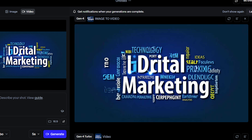Open the three-dots menu next to Untitled
The height and width of the screenshot is (140, 252).
point(130,1)
